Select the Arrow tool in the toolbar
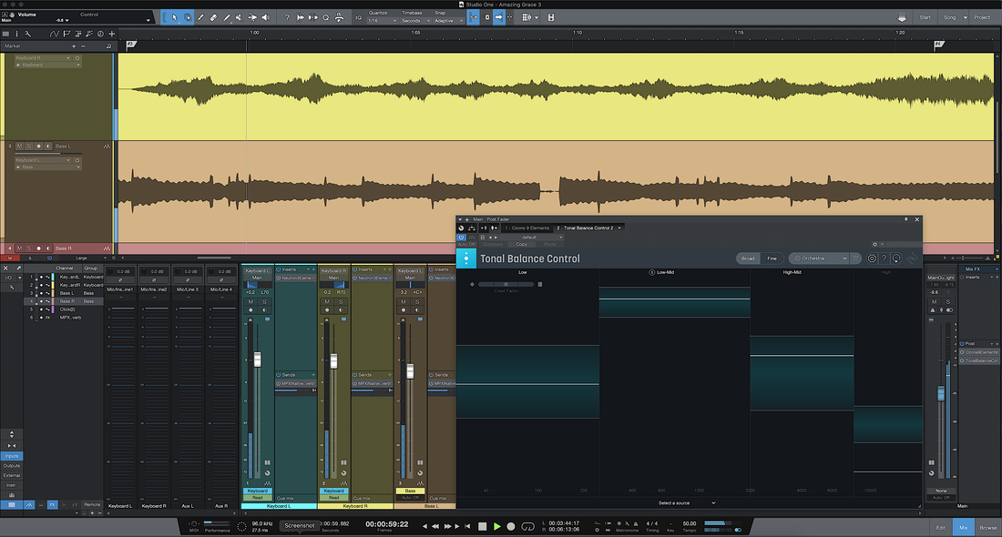Screen dimensions: 1002x537 click(174, 17)
